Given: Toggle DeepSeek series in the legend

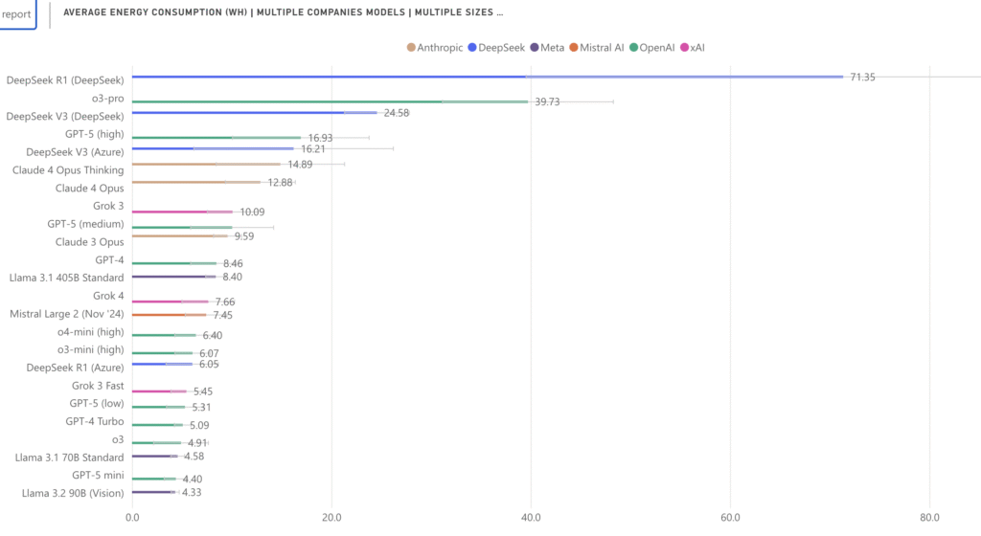Looking at the screenshot, I should point(499,47).
